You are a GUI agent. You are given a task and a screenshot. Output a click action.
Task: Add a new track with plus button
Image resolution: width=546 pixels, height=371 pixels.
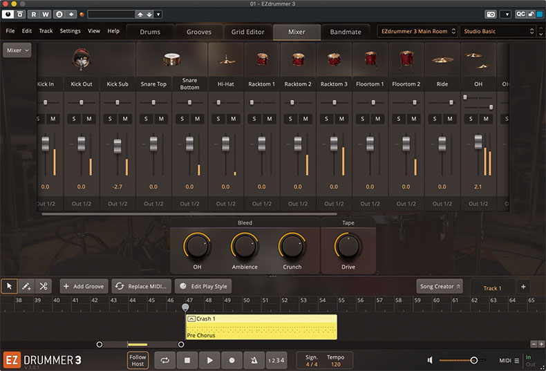pyautogui.click(x=523, y=287)
